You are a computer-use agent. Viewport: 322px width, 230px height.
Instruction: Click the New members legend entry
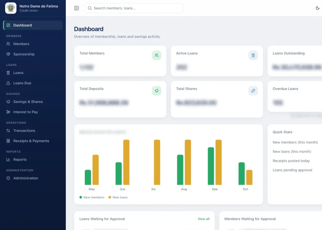[92, 197]
